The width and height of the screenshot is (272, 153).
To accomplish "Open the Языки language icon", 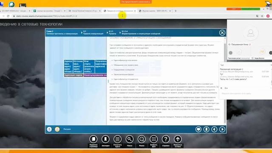I will [x=142, y=139].
